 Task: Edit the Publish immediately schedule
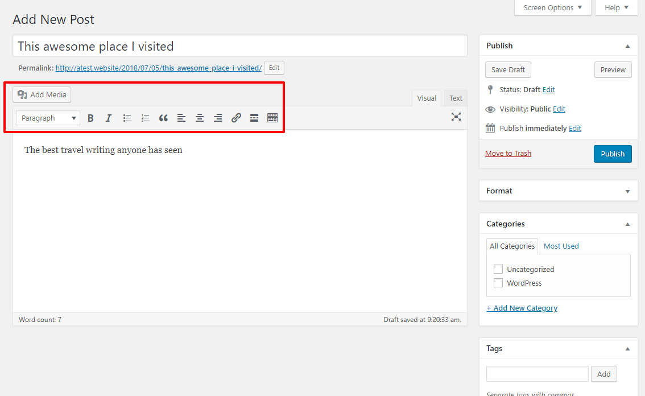point(574,129)
